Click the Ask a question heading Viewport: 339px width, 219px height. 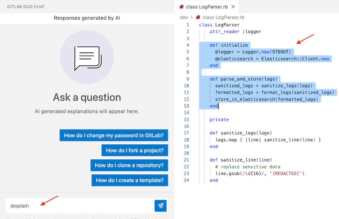[87, 98]
